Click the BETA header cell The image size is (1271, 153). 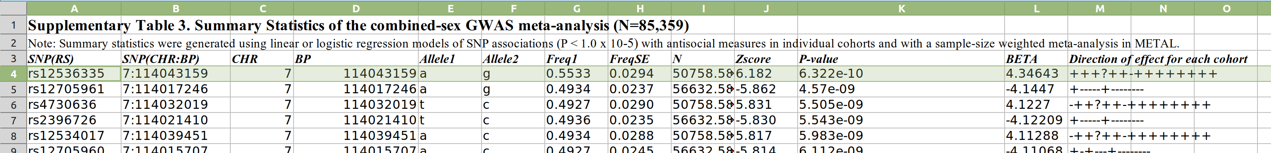pyautogui.click(x=1036, y=59)
